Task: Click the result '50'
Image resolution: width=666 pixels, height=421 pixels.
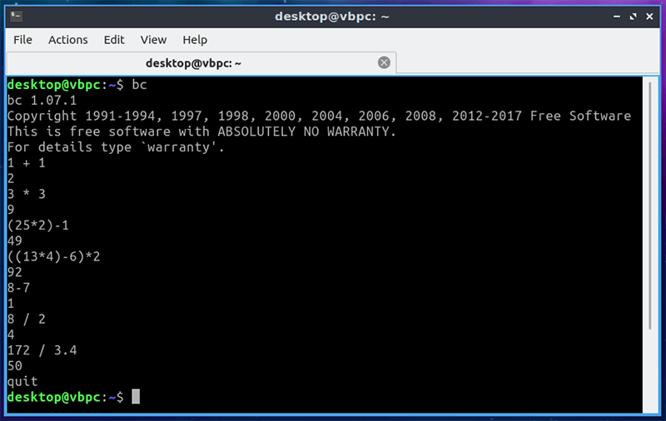Action: pyautogui.click(x=15, y=366)
